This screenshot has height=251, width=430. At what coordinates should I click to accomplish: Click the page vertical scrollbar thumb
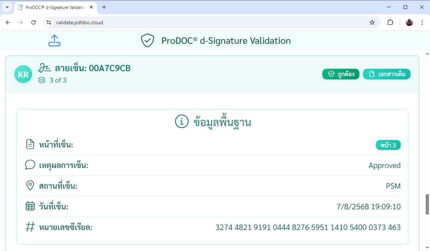pyautogui.click(x=427, y=204)
